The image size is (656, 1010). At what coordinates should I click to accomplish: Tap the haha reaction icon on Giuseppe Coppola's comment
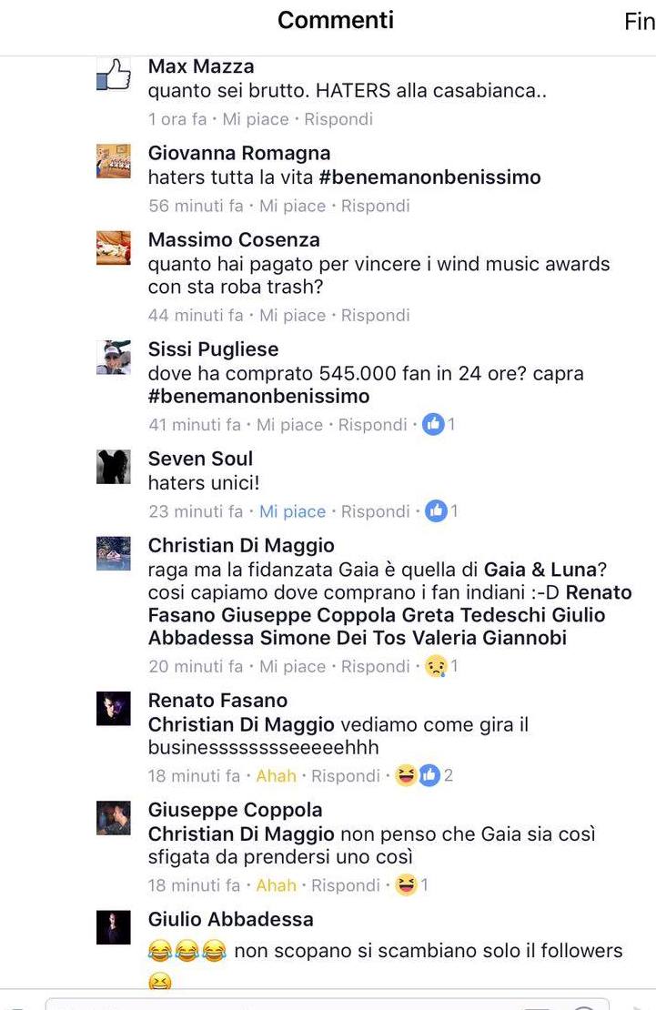406,884
